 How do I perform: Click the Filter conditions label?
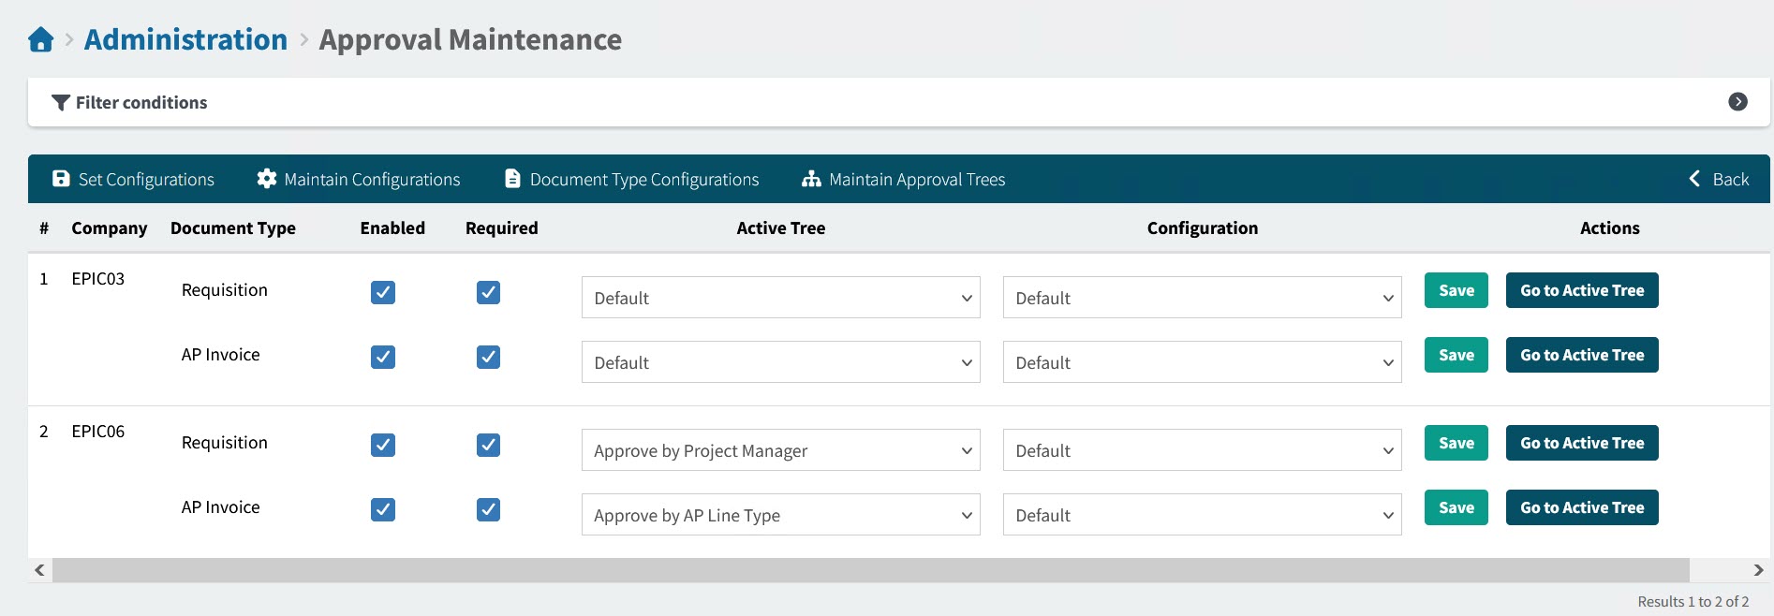tap(141, 103)
